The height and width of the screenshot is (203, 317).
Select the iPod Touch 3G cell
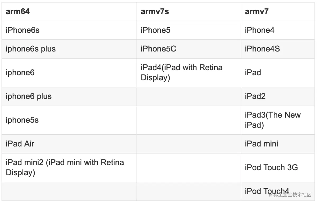(271, 167)
